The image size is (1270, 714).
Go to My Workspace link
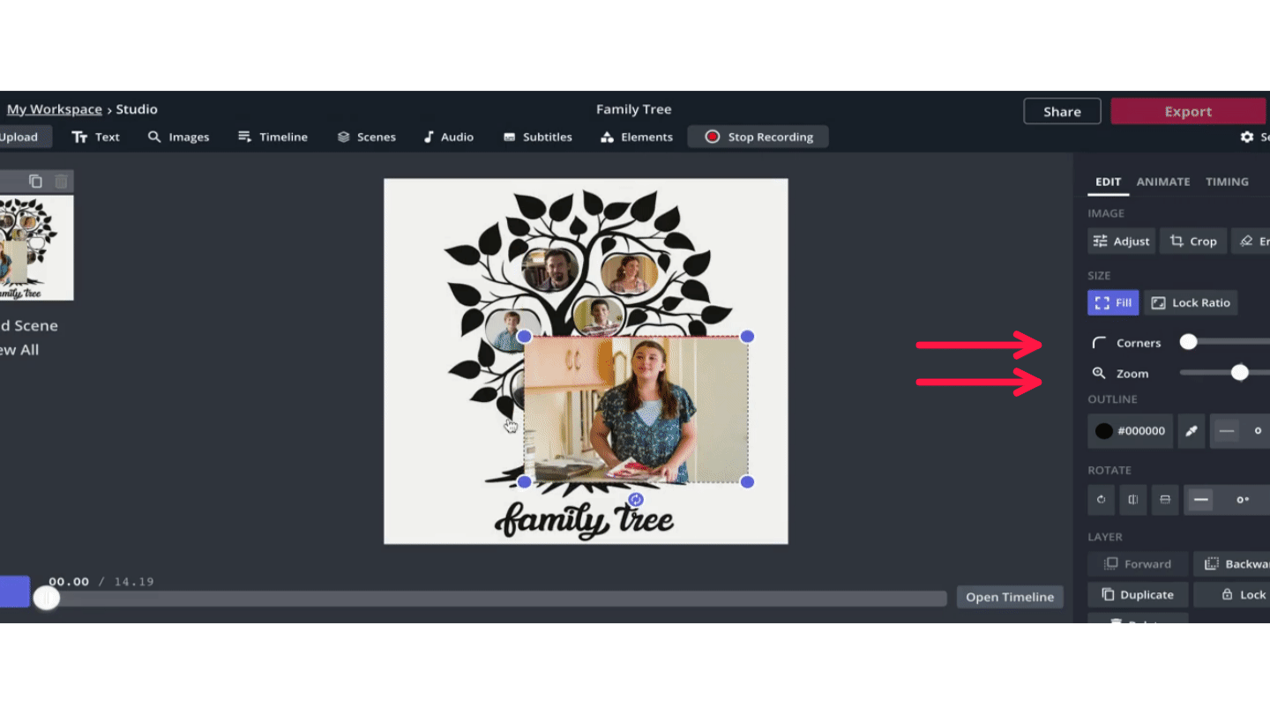pyautogui.click(x=55, y=109)
